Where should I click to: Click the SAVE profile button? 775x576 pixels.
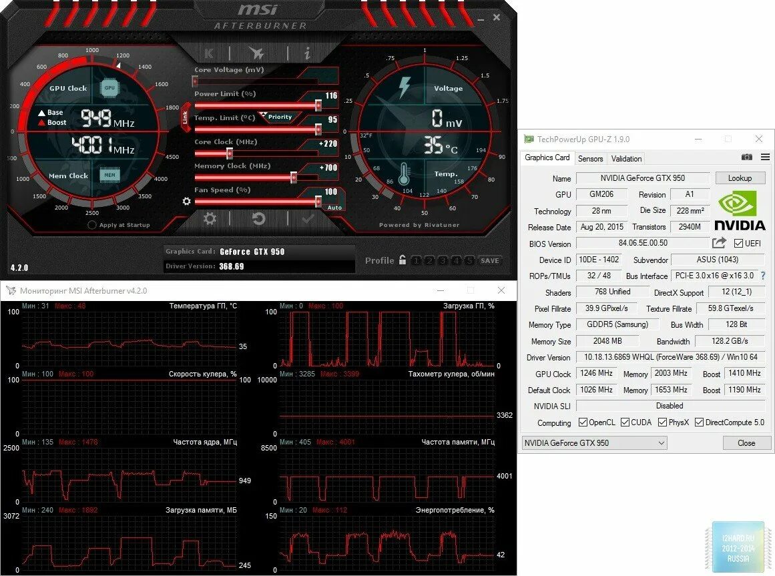tap(489, 260)
